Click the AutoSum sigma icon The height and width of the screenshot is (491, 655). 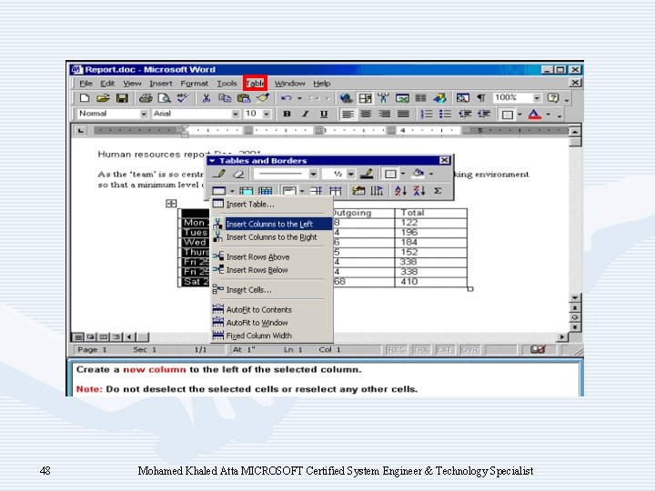[x=438, y=191]
